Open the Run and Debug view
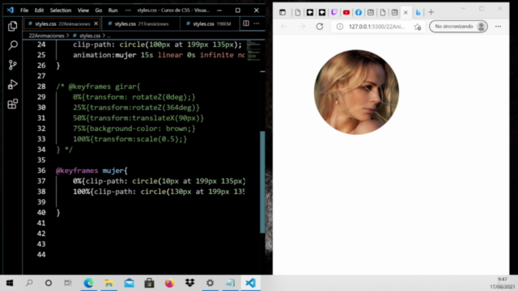The width and height of the screenshot is (518, 291). point(13,84)
